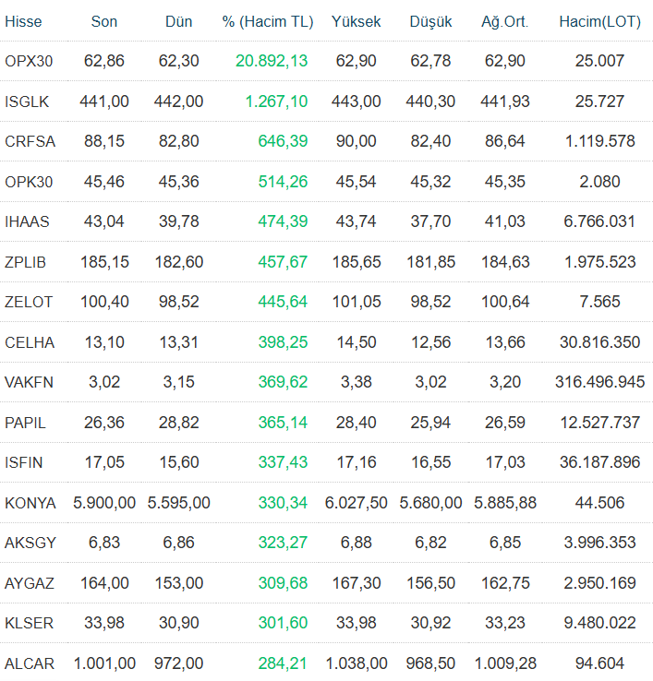Select the AYGAZ ticker symbol
Image resolution: width=653 pixels, height=681 pixels.
[x=30, y=583]
